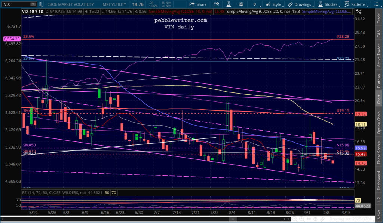Select the crosshair cursor icon at bottom

click(315, 219)
